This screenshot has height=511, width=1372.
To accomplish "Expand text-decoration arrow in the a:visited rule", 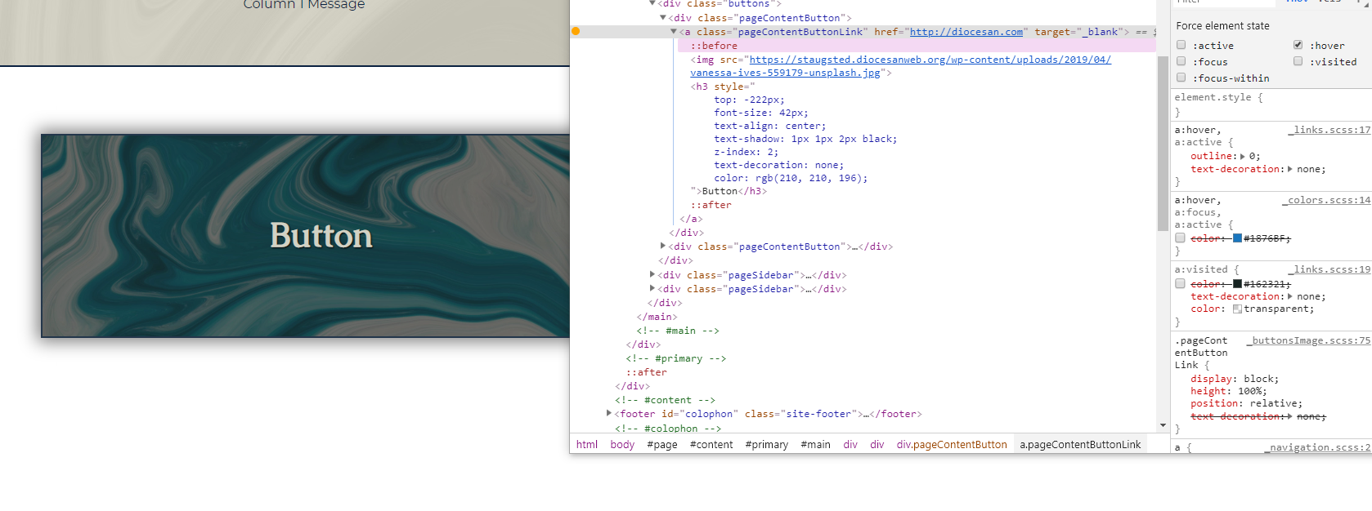I will 1290,297.
